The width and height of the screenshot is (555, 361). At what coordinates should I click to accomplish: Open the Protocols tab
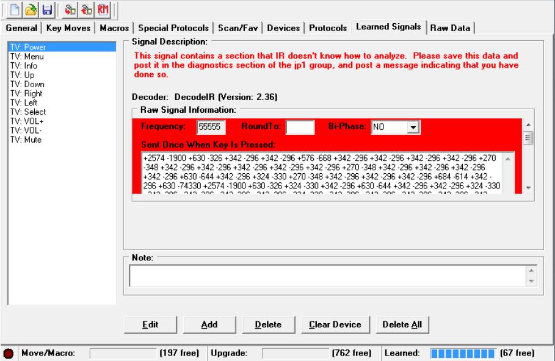coord(328,28)
